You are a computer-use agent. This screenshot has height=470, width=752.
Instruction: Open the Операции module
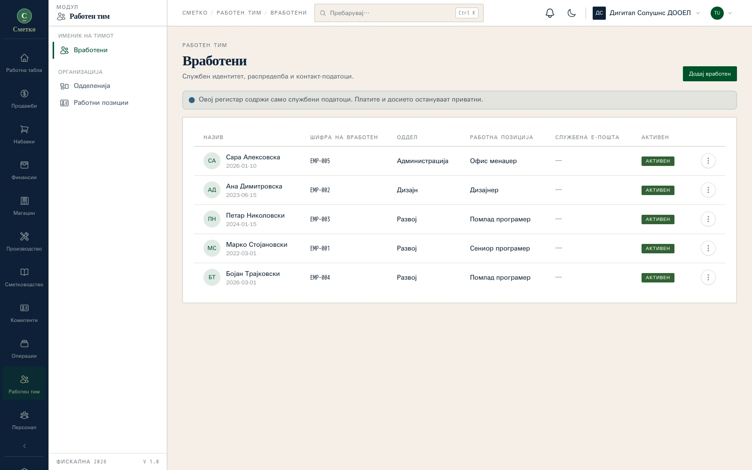(x=24, y=349)
